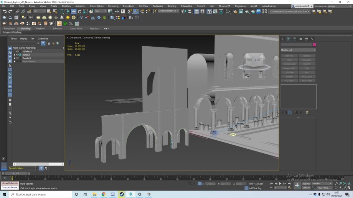Open the Rendering menu
Viewport: 353px width, 198px height.
113,6
